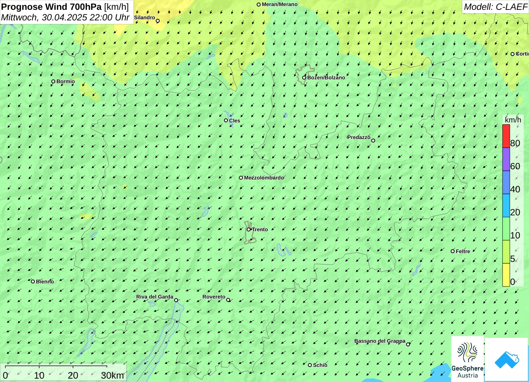The image size is (529, 382).
Task: Select the Rovereto town marker
Action: tap(228, 300)
